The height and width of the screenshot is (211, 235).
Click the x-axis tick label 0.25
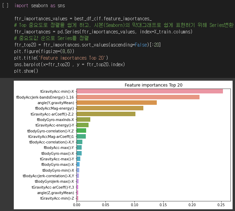click(x=221, y=205)
